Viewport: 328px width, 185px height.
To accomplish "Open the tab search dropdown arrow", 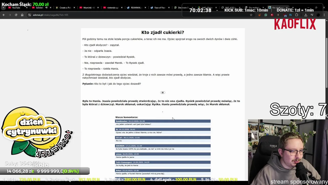I will [3, 8].
